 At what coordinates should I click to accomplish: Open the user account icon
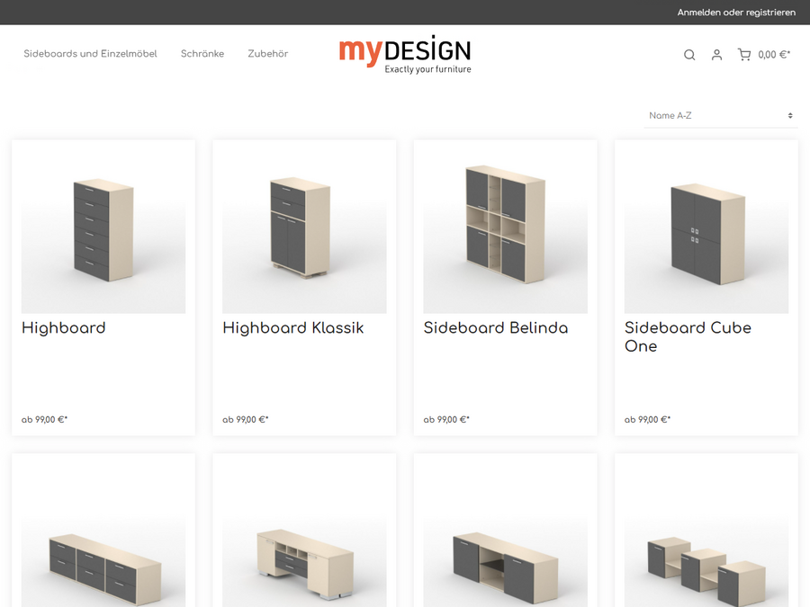pos(716,55)
